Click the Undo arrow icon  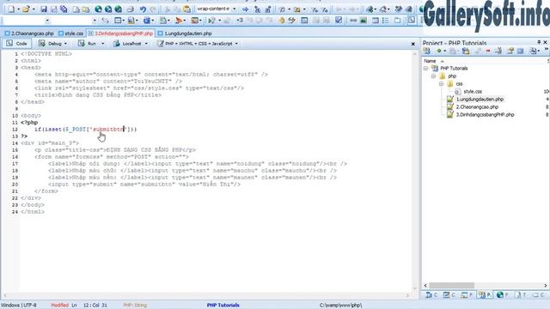[x=143, y=9]
